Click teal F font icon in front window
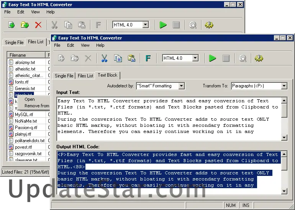The height and width of the screenshot is (210, 295). point(148,58)
